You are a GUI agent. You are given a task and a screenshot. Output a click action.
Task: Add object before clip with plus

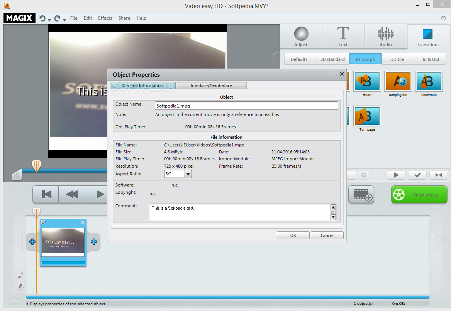(x=32, y=242)
